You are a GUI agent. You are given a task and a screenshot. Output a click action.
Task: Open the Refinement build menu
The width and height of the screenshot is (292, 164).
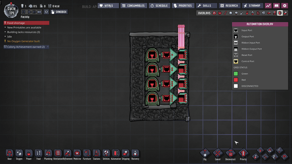[x=68, y=155]
